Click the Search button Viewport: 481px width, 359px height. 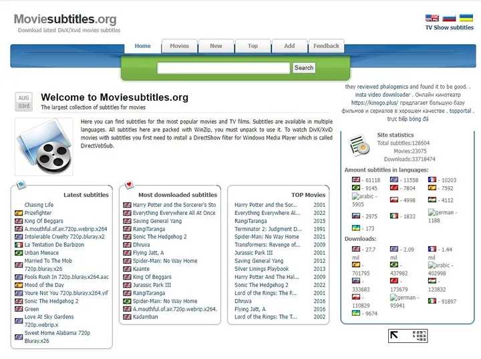tap(304, 67)
